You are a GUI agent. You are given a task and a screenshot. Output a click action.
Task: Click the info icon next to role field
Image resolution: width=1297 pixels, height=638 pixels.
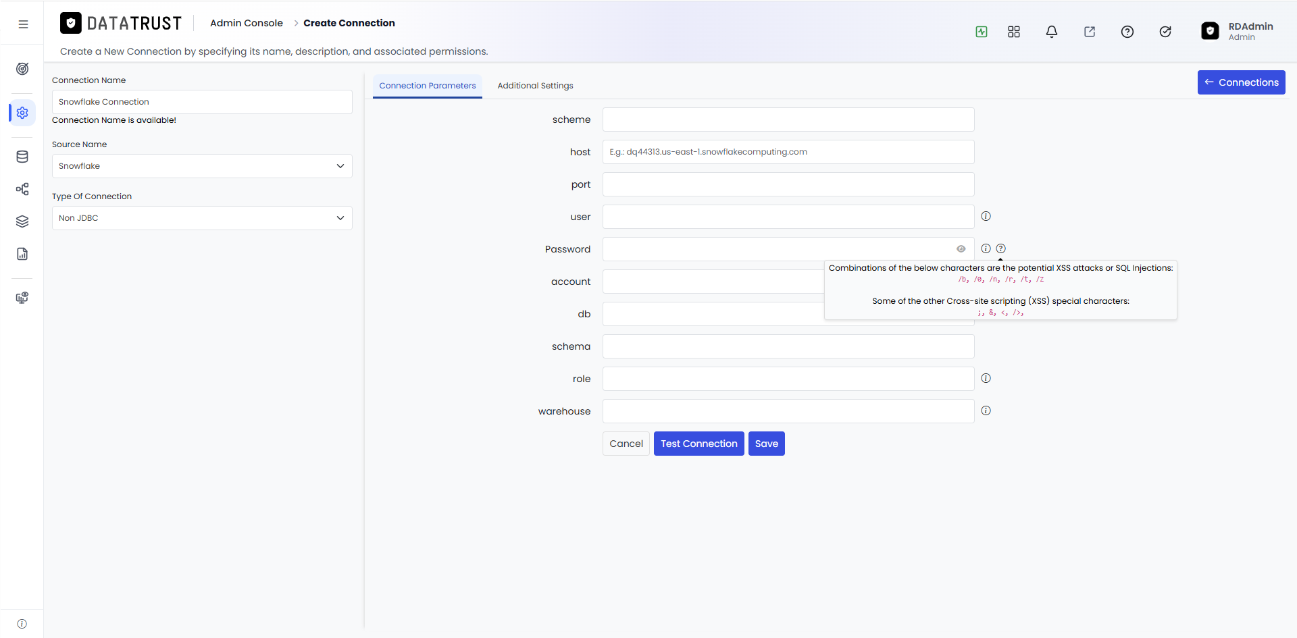986,378
